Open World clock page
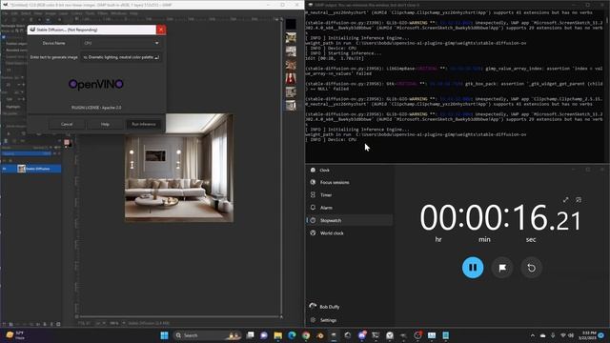This screenshot has width=610, height=343. 350,232
